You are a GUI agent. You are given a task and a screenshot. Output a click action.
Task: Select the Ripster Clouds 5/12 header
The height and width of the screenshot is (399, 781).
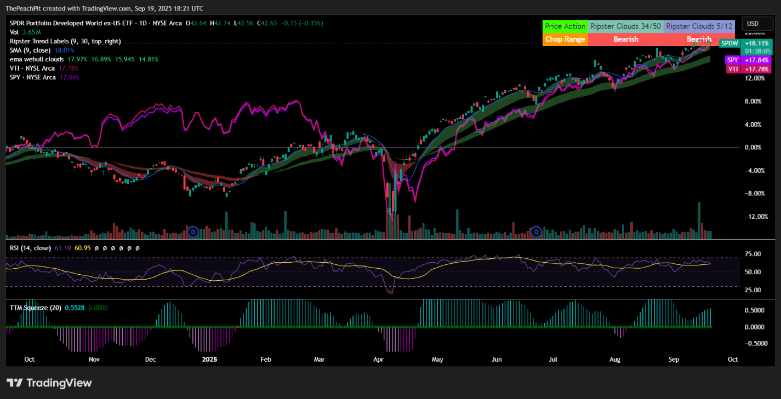click(x=699, y=26)
